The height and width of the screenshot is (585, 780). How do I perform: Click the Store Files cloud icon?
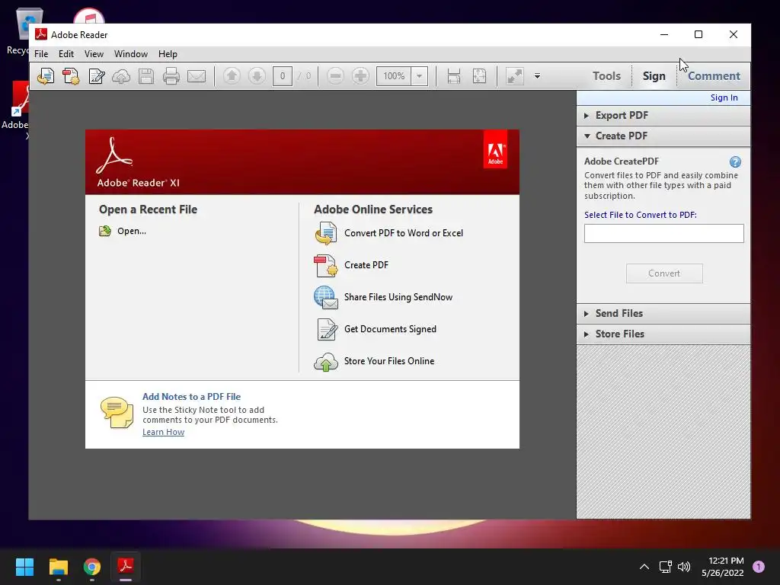click(x=326, y=362)
